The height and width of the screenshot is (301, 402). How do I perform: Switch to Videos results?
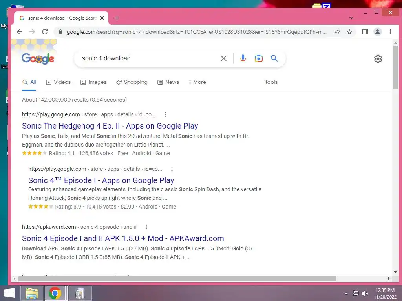[x=58, y=82]
